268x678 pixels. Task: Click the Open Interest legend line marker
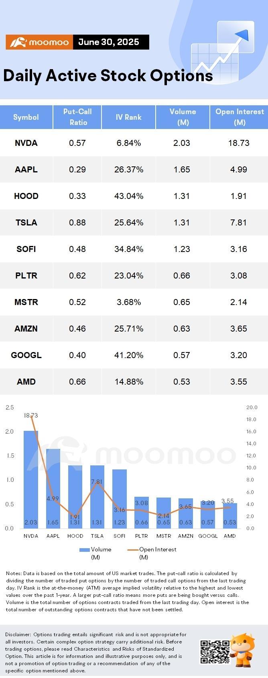coord(133,549)
